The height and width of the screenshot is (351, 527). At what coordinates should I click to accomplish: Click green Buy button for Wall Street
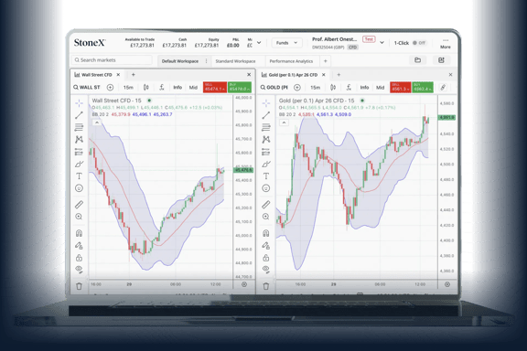(x=240, y=88)
